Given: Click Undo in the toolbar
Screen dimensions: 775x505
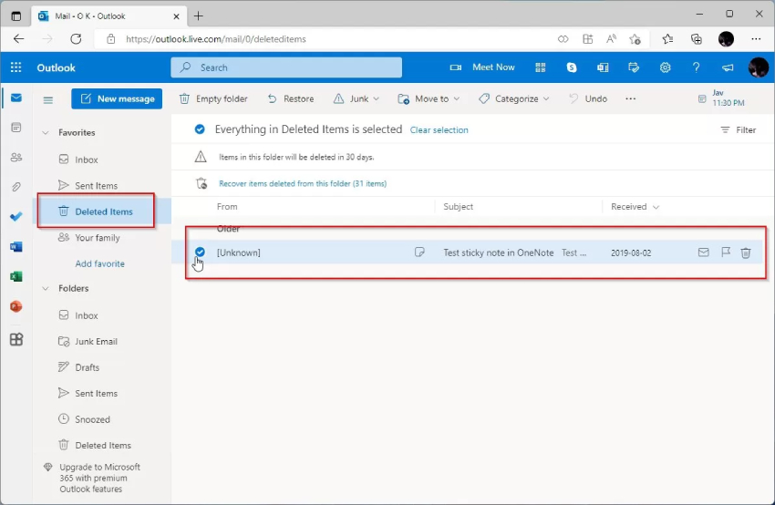Looking at the screenshot, I should click(x=588, y=98).
